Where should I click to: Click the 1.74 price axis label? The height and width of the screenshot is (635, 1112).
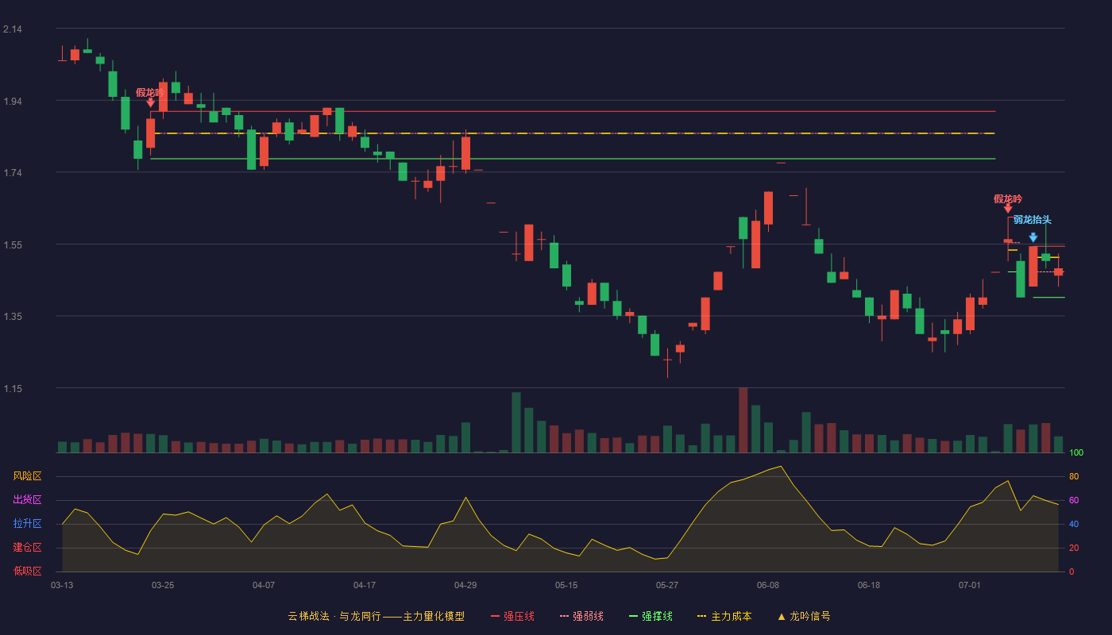tap(13, 173)
